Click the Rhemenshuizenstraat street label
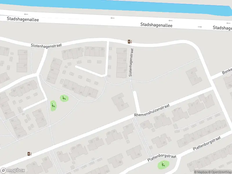This screenshot has height=174, width=232. click(152, 110)
